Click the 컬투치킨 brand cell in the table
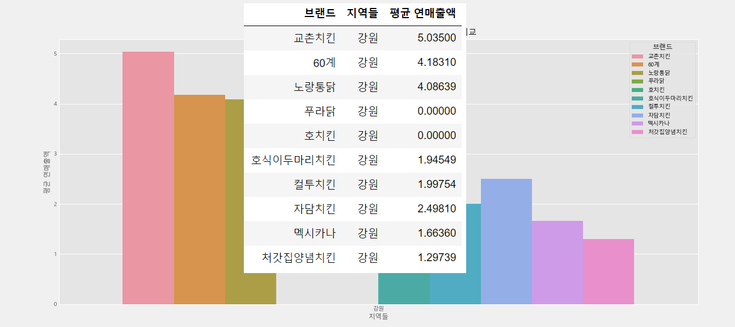This screenshot has width=735, height=327. [x=315, y=185]
